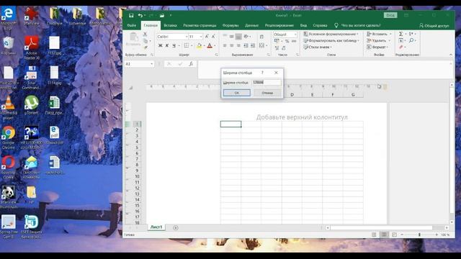Screen dimensions: 461x259
Task: Click the Clear eraser icon
Action: tap(400, 47)
